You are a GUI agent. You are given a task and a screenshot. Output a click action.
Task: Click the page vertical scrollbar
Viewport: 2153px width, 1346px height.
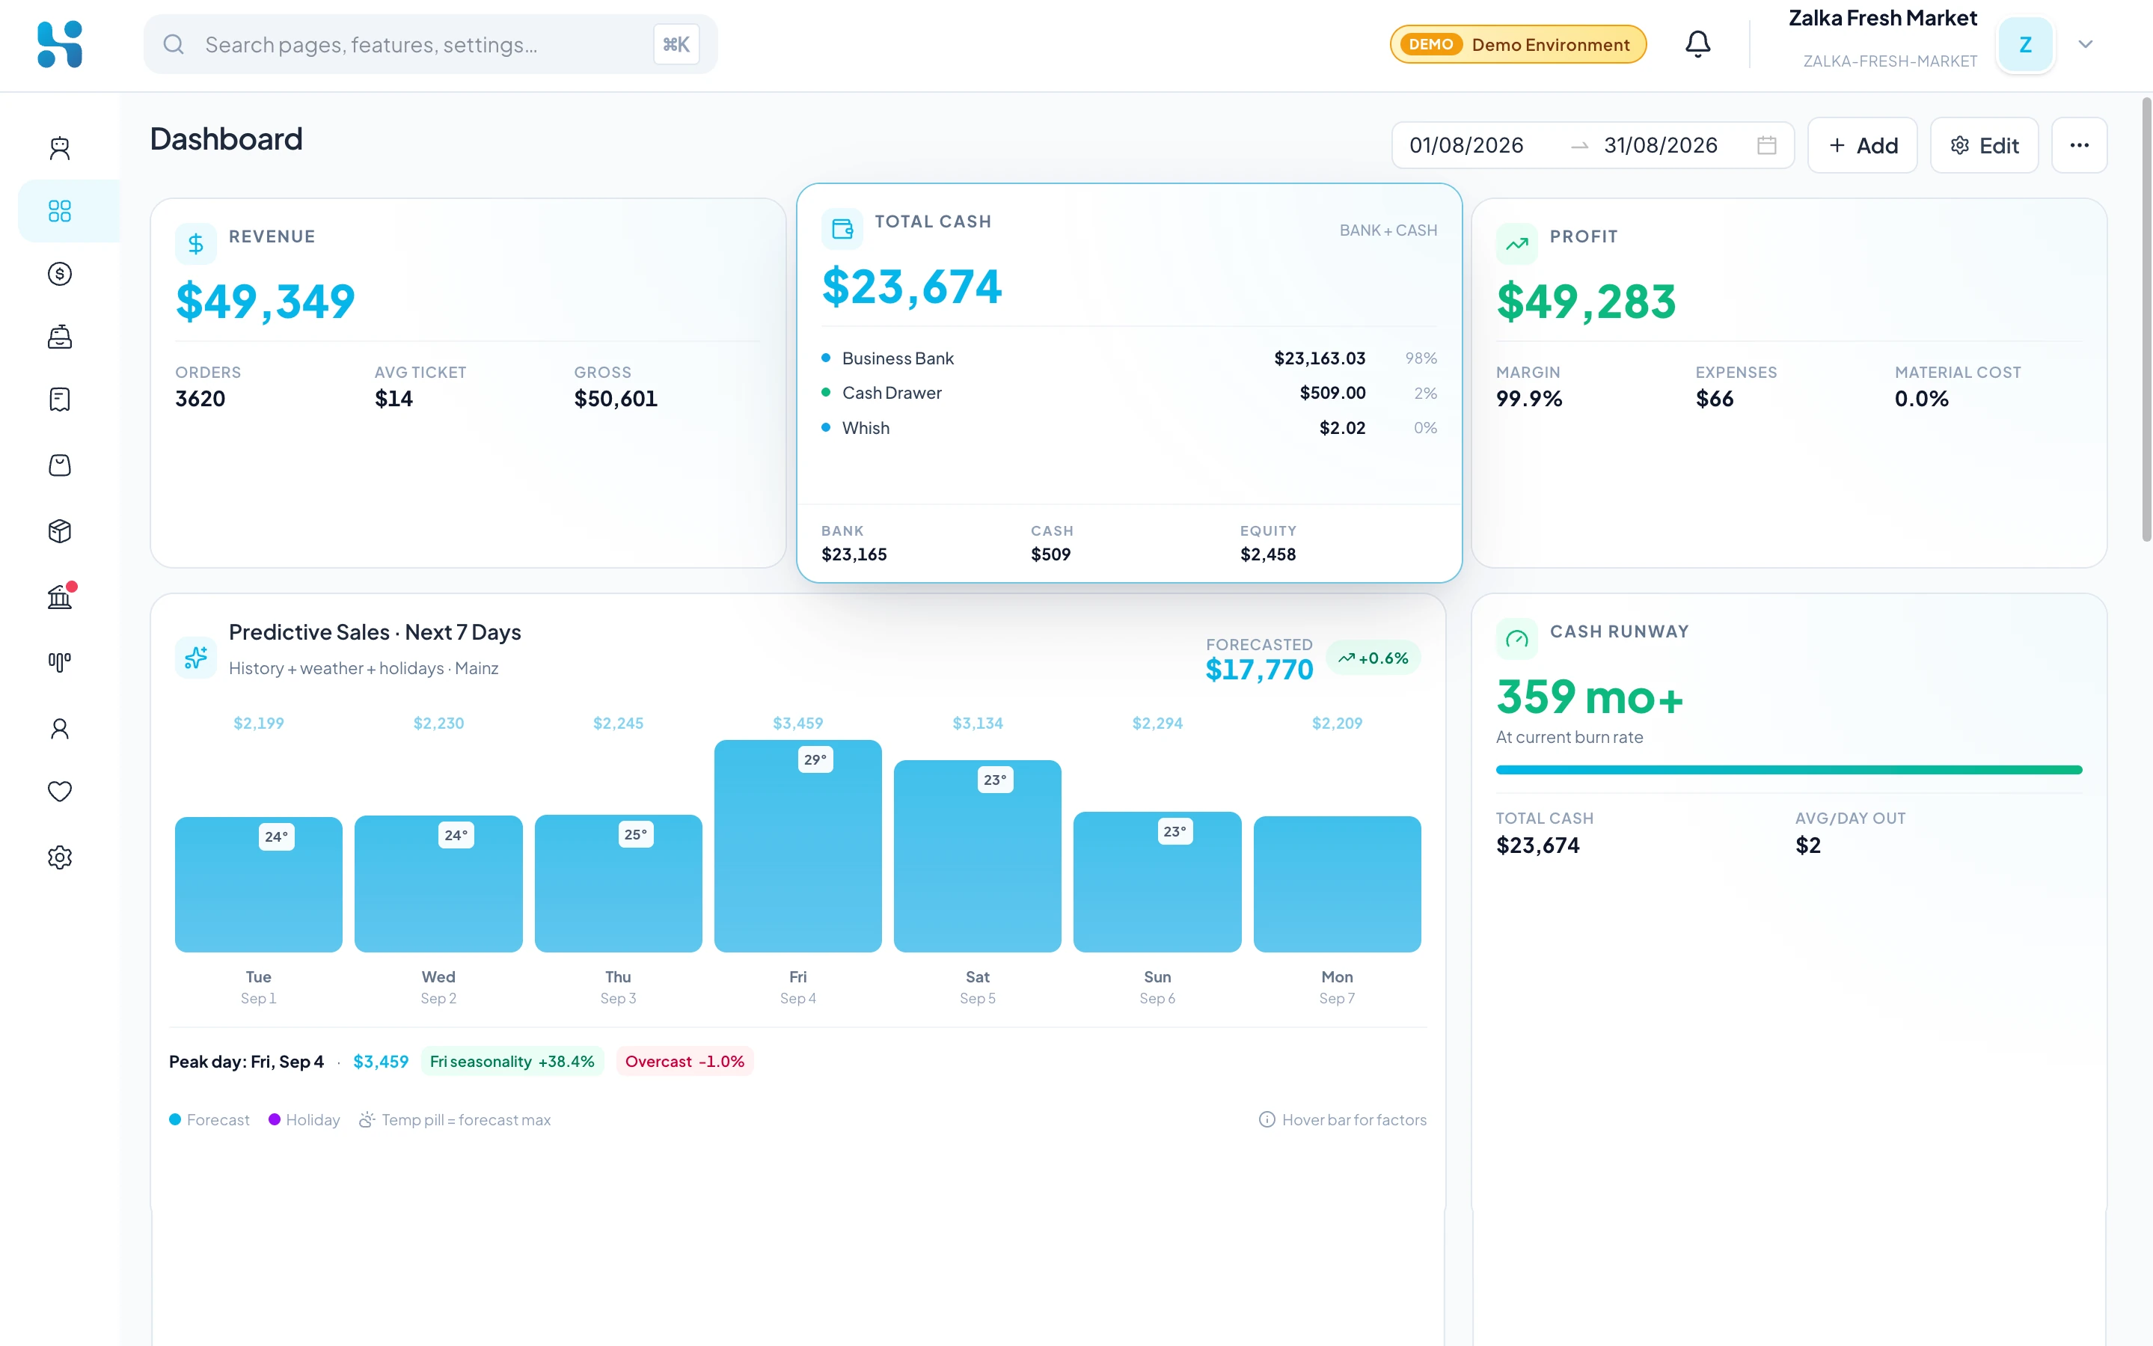2146,319
